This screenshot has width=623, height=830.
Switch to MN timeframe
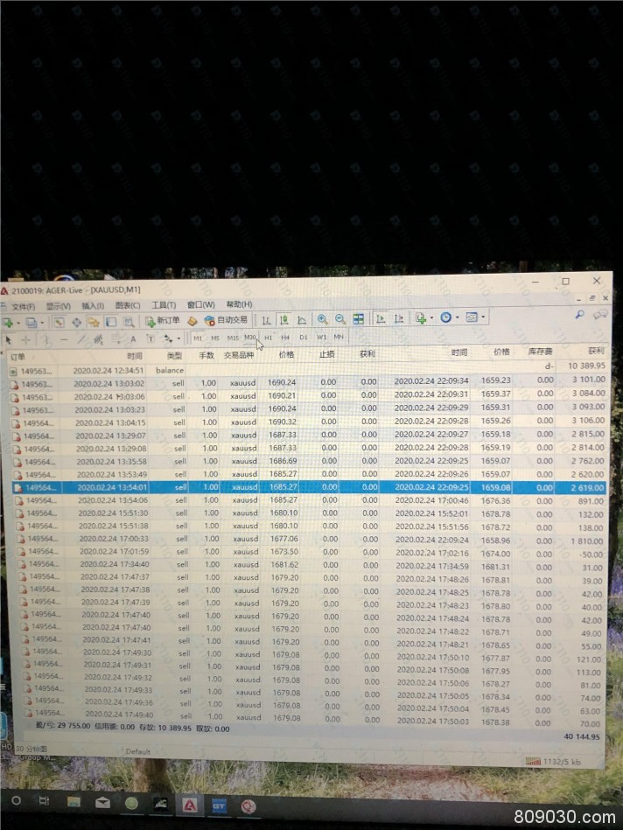click(x=339, y=336)
